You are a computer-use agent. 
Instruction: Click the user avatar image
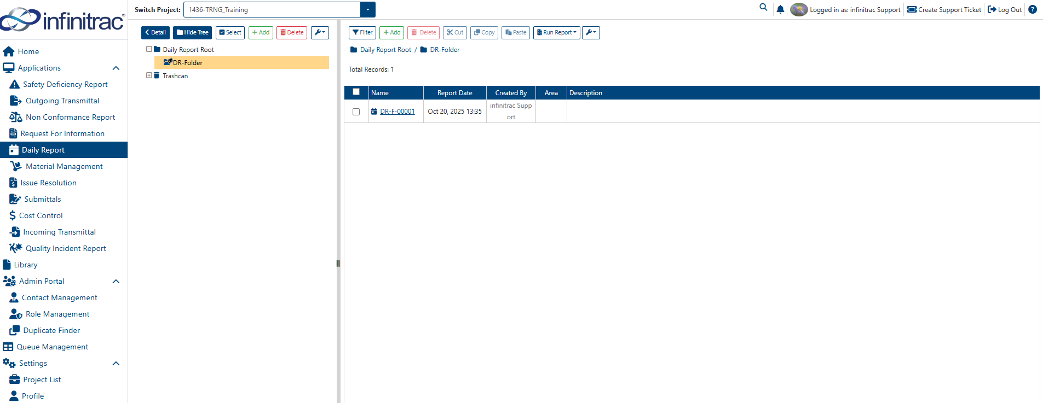pos(799,9)
